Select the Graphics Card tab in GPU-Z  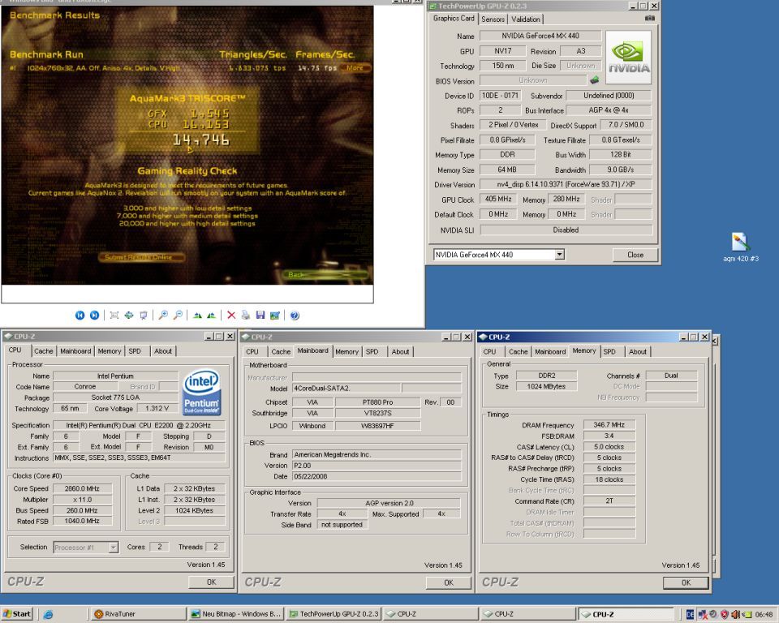tap(454, 19)
